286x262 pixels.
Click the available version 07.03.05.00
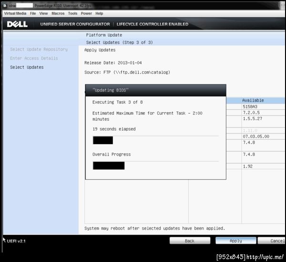click(x=256, y=136)
